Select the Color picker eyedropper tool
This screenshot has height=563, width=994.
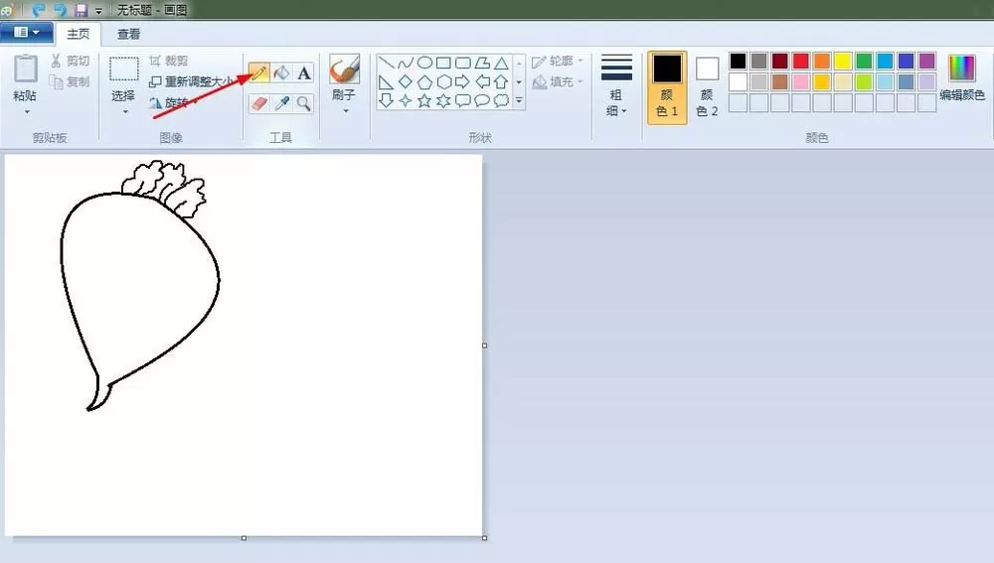281,103
